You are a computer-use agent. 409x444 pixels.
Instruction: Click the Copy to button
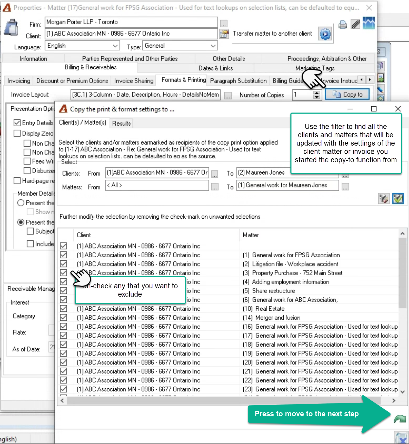point(347,95)
